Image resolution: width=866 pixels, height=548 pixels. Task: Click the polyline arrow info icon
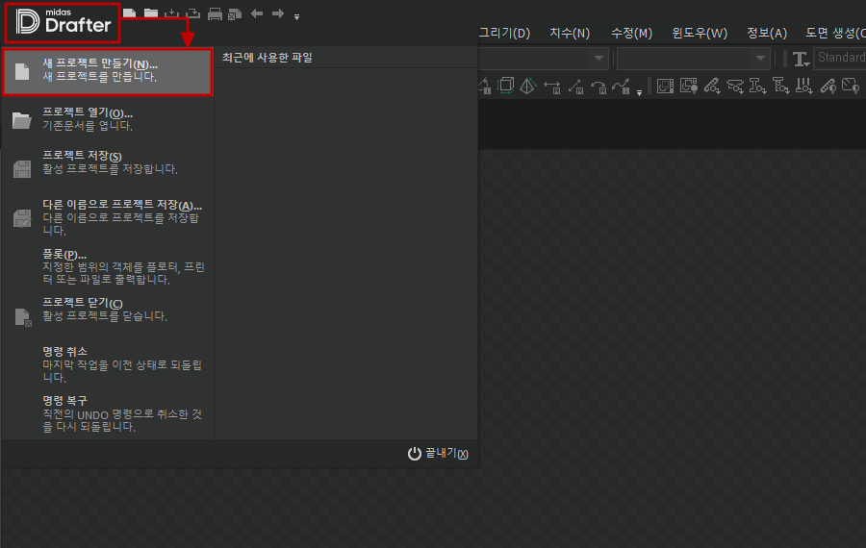point(621,87)
